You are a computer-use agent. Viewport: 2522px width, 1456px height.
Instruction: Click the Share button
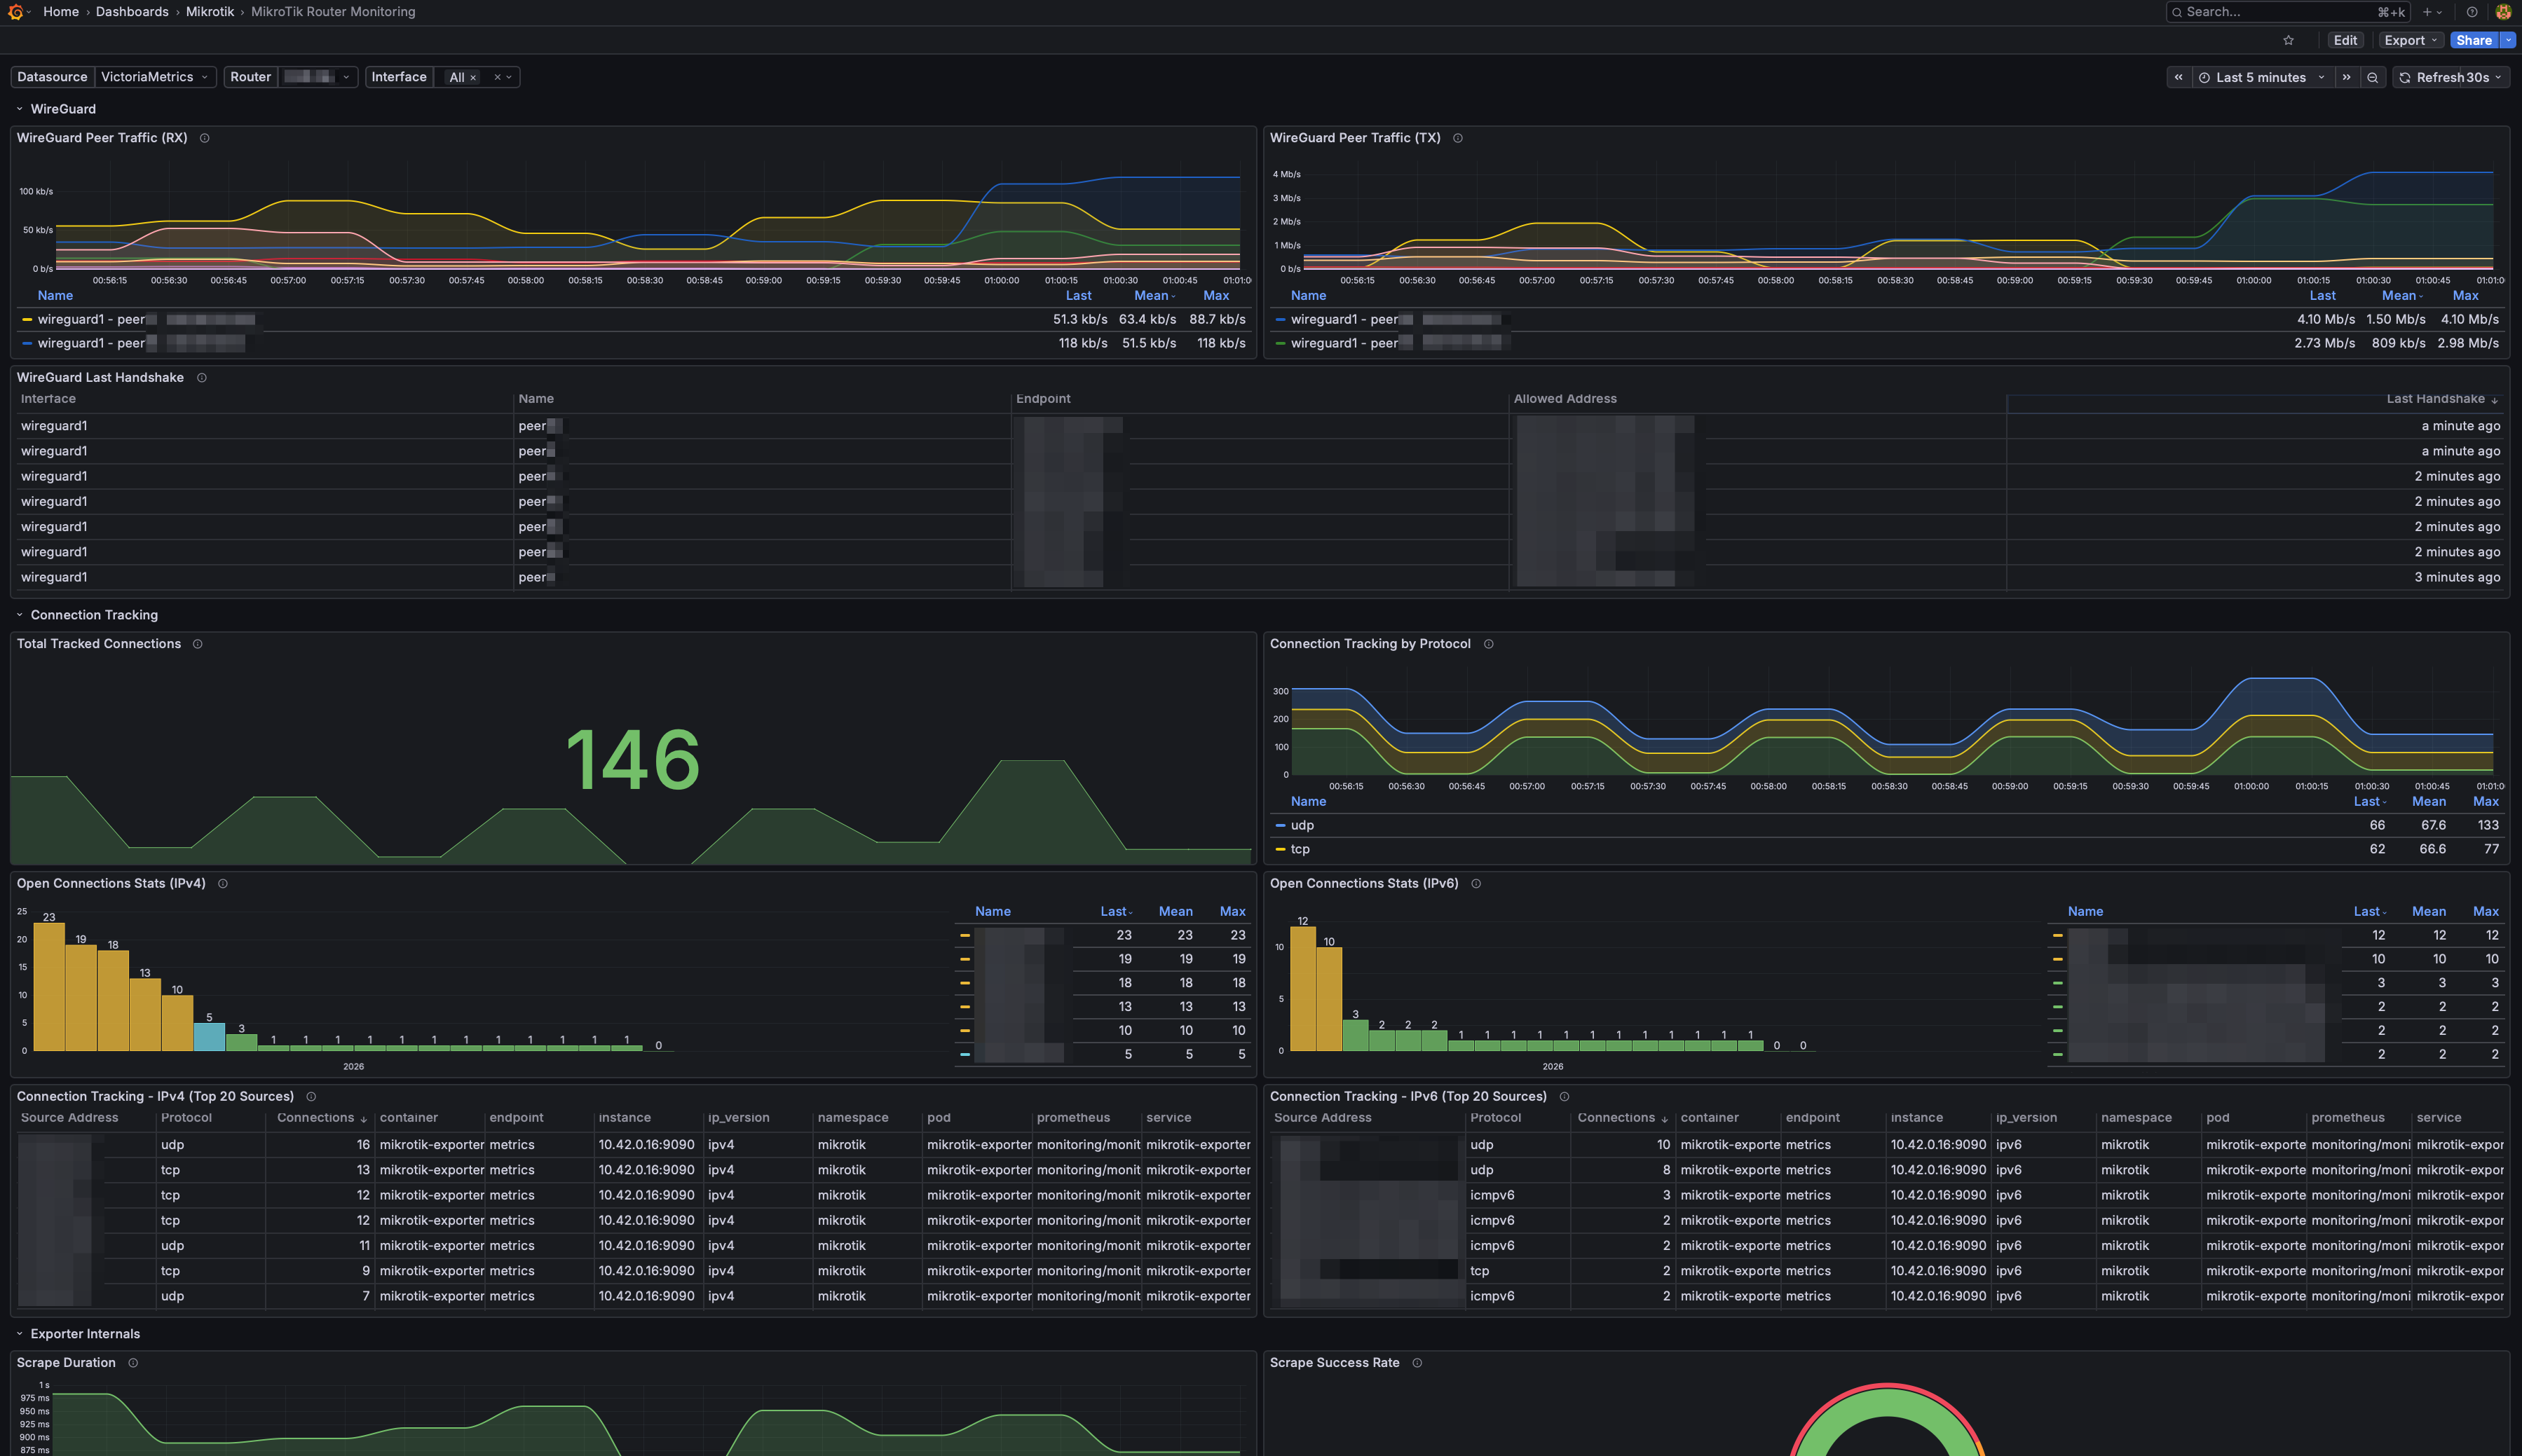[x=2473, y=40]
